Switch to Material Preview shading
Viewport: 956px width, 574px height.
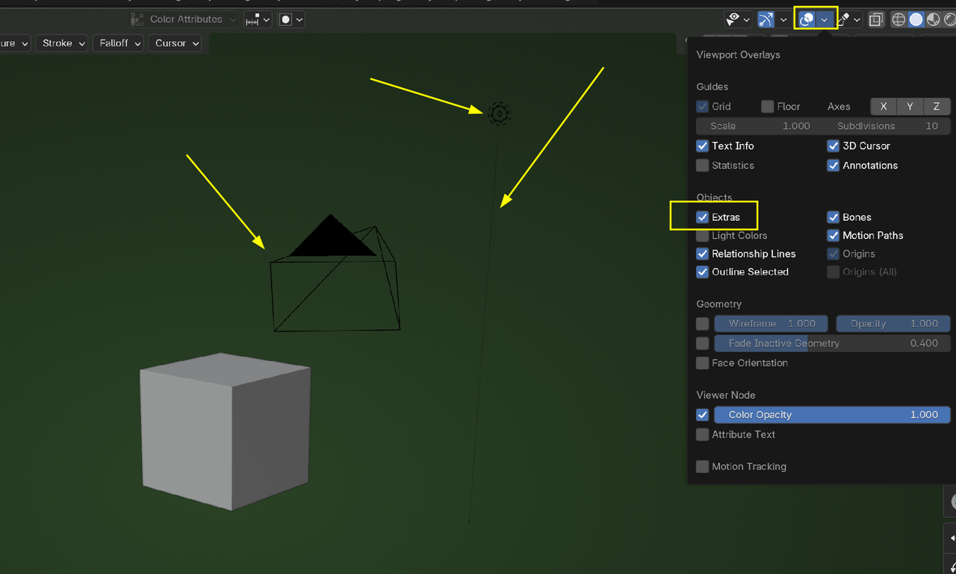click(933, 19)
